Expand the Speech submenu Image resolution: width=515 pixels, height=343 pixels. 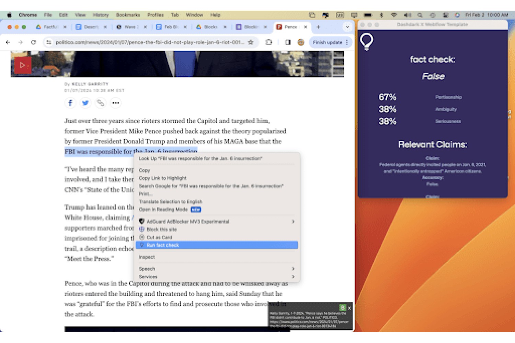click(x=216, y=269)
